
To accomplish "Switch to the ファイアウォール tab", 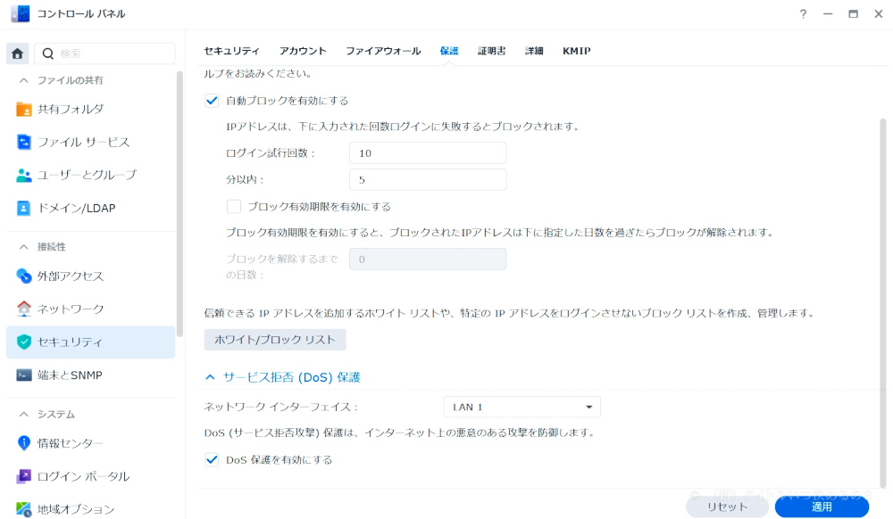I will click(x=383, y=51).
